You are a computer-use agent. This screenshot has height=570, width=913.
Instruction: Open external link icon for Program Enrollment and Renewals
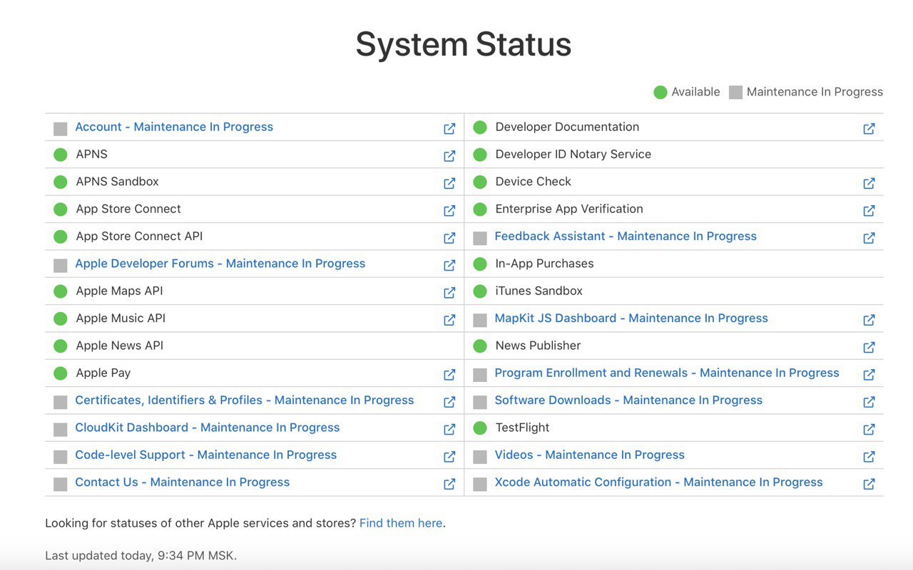[869, 374]
